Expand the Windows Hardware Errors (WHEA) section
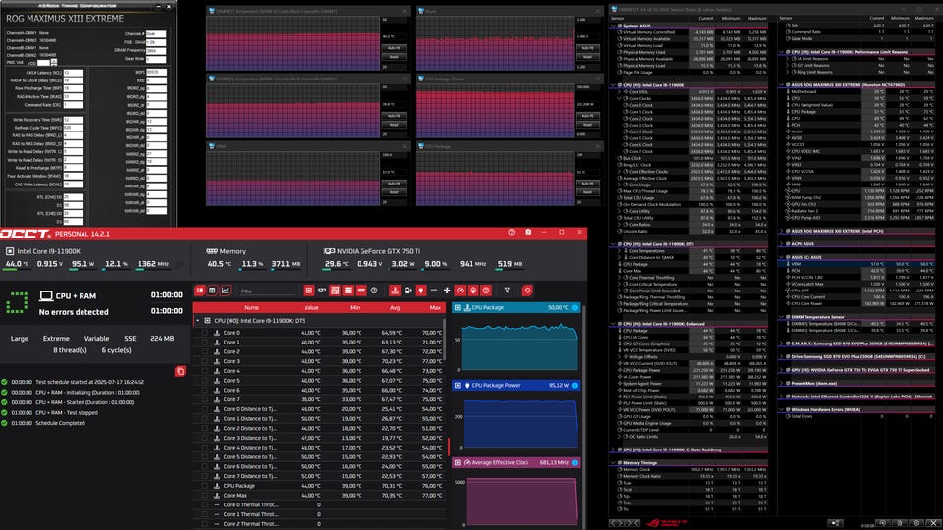 pyautogui.click(x=782, y=408)
